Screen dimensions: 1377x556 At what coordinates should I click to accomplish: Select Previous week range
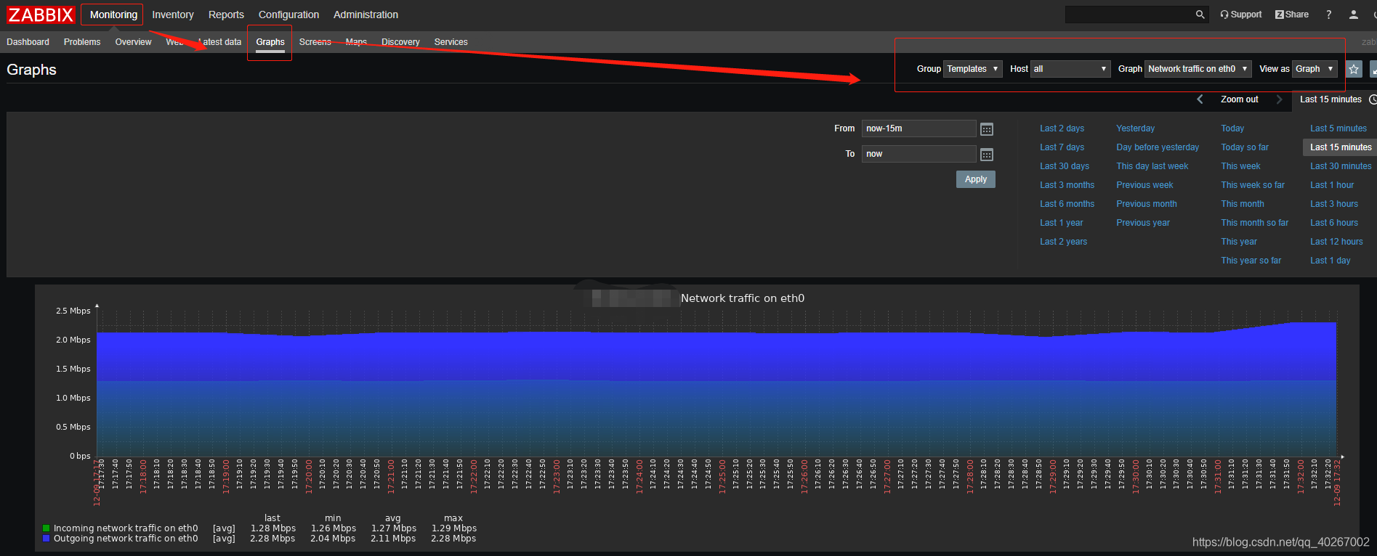pos(1144,185)
